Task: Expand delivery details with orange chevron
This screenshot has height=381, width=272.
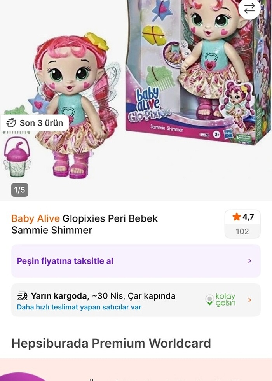Action: tap(250, 300)
